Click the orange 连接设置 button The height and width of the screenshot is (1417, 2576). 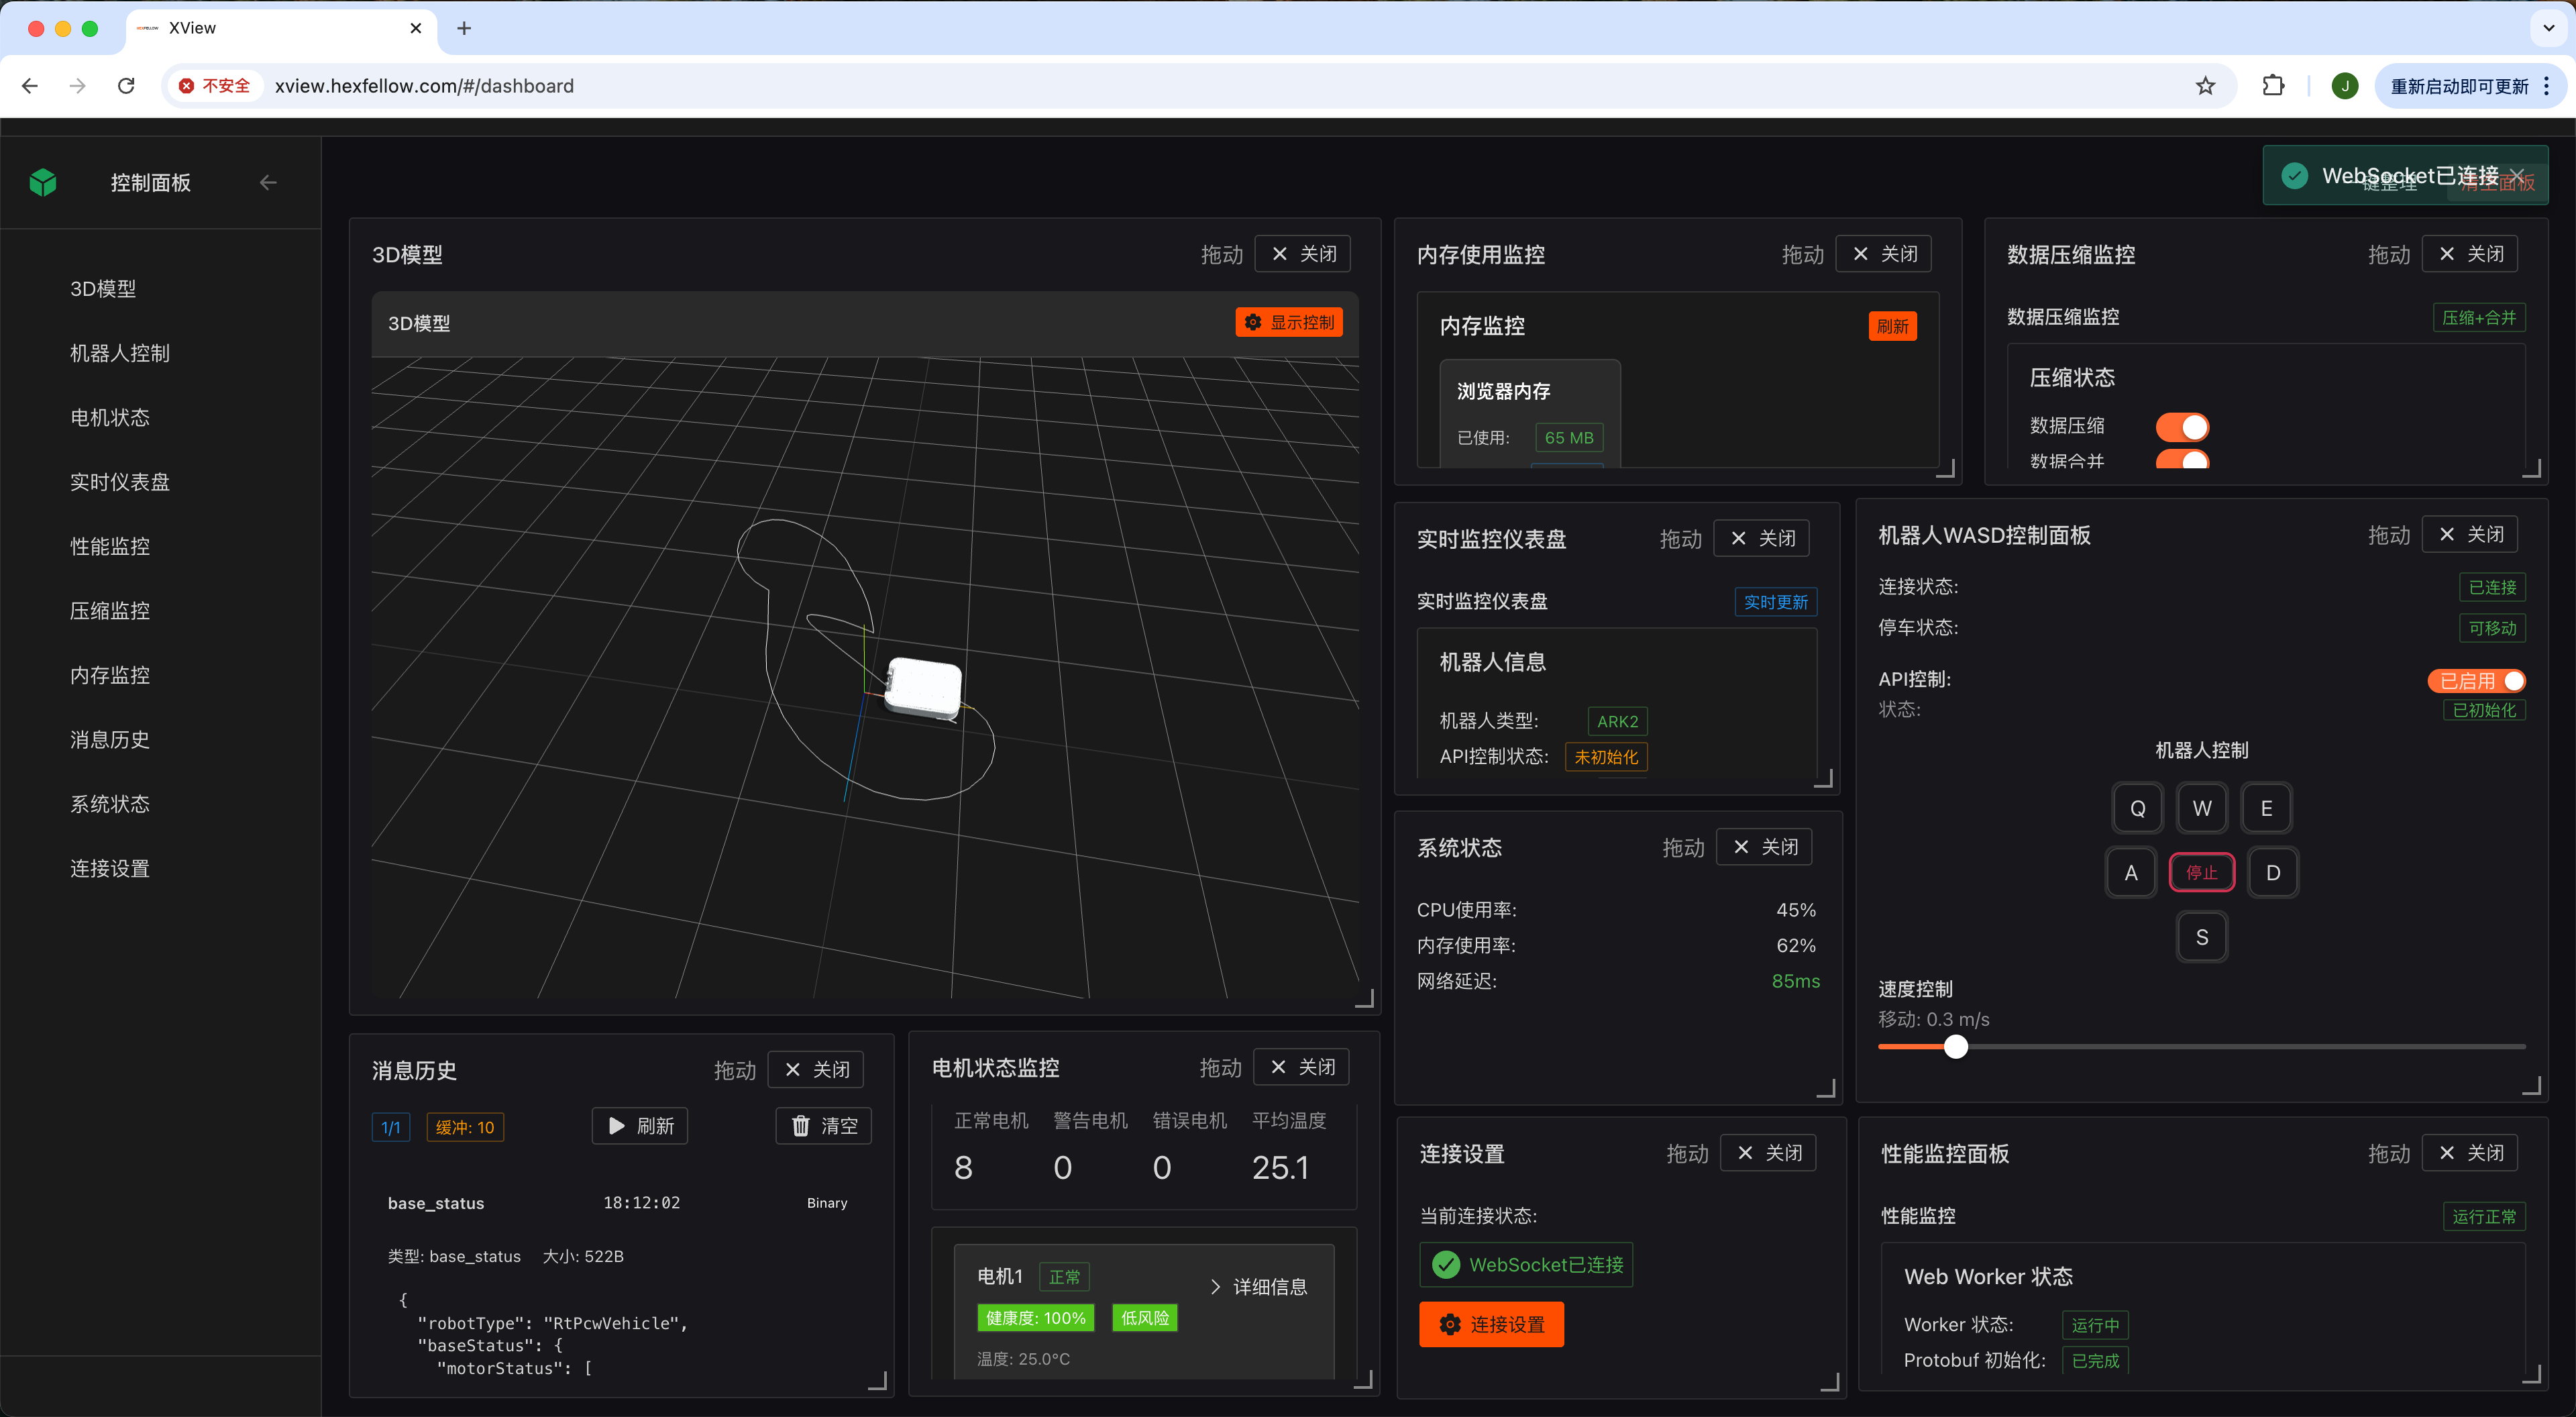click(x=1491, y=1324)
